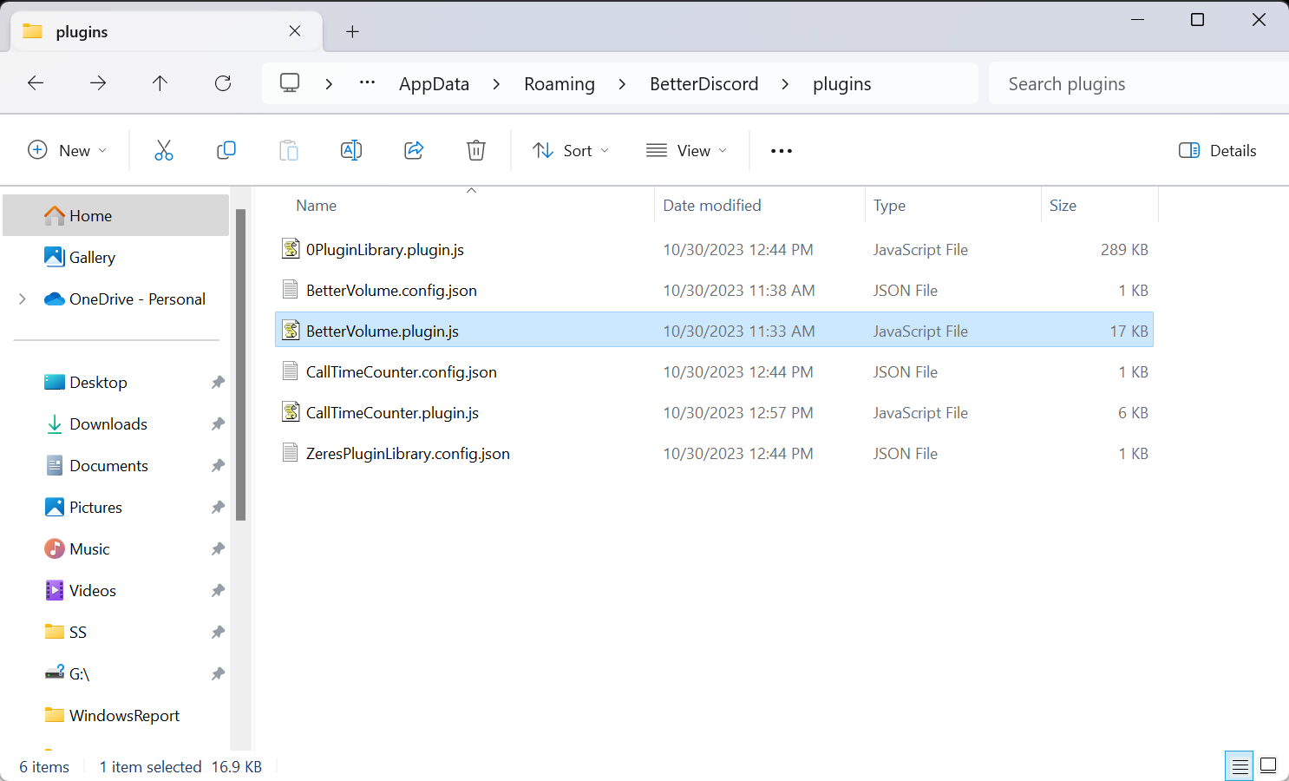
Task: Open the Sort dropdown menu
Action: [571, 150]
